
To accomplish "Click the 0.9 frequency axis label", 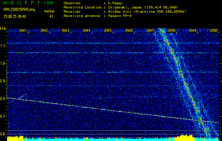I will [3, 81].
